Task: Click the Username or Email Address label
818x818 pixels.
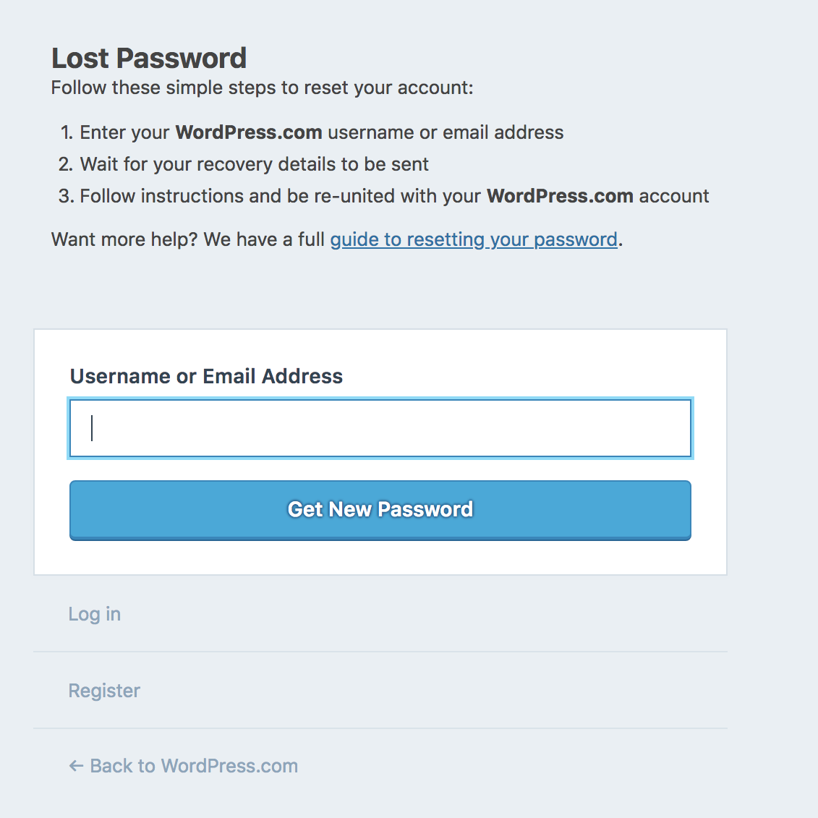Action: coord(205,376)
